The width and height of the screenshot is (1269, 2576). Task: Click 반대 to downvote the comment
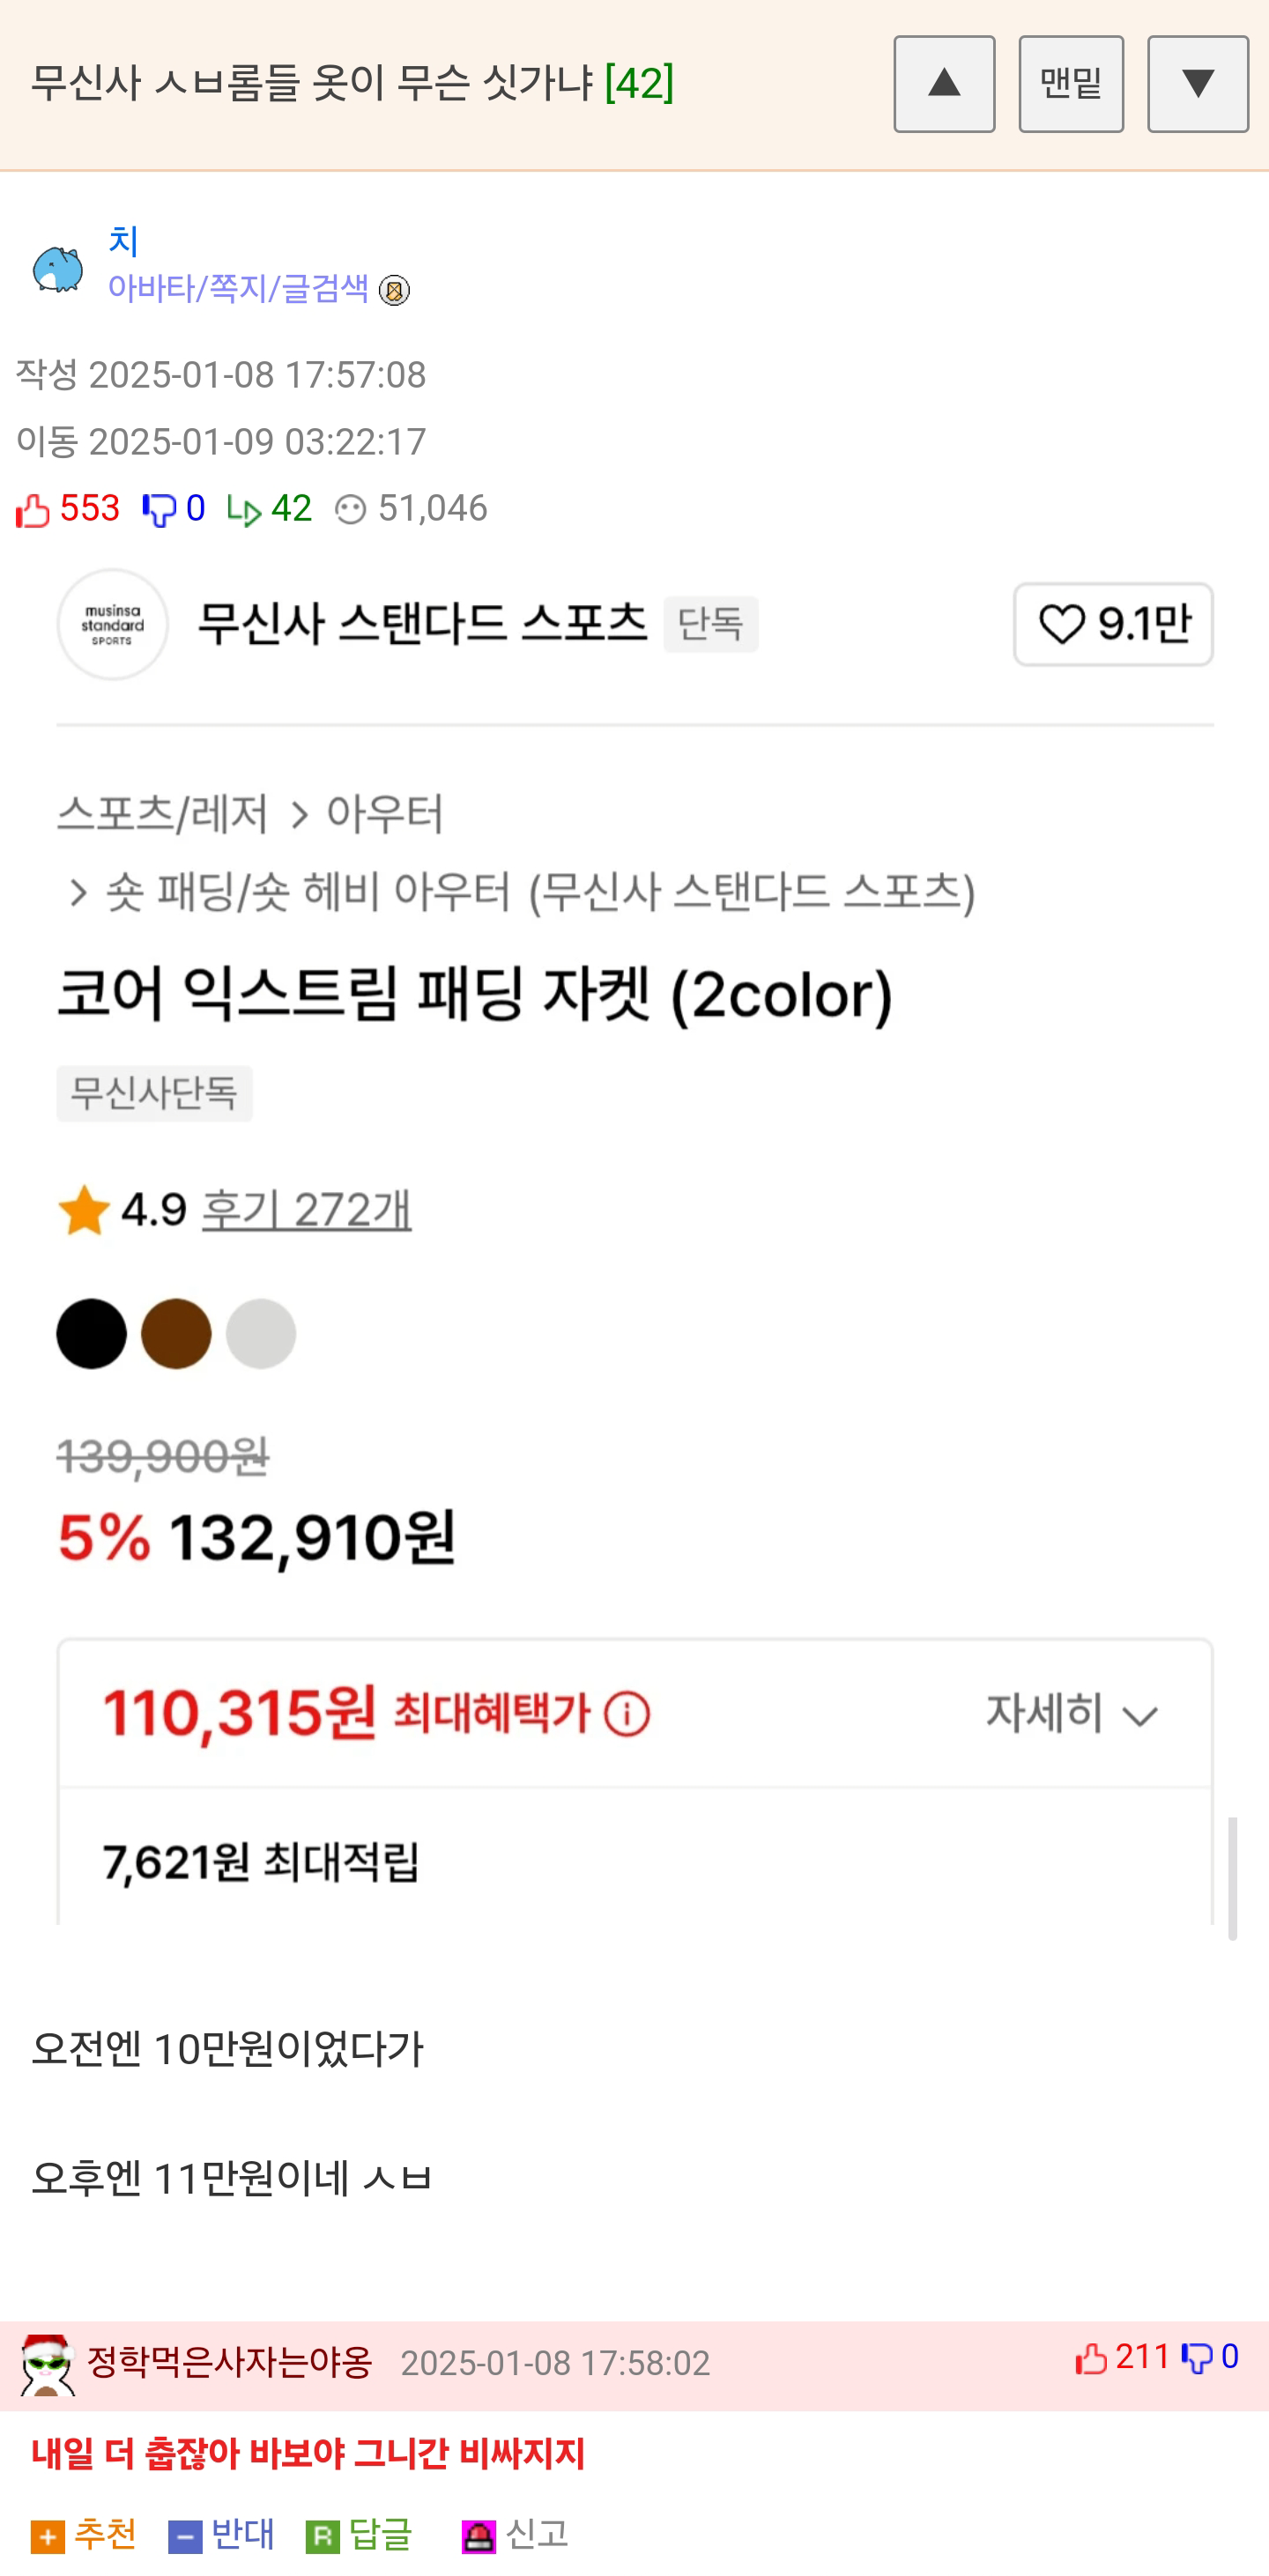221,2535
